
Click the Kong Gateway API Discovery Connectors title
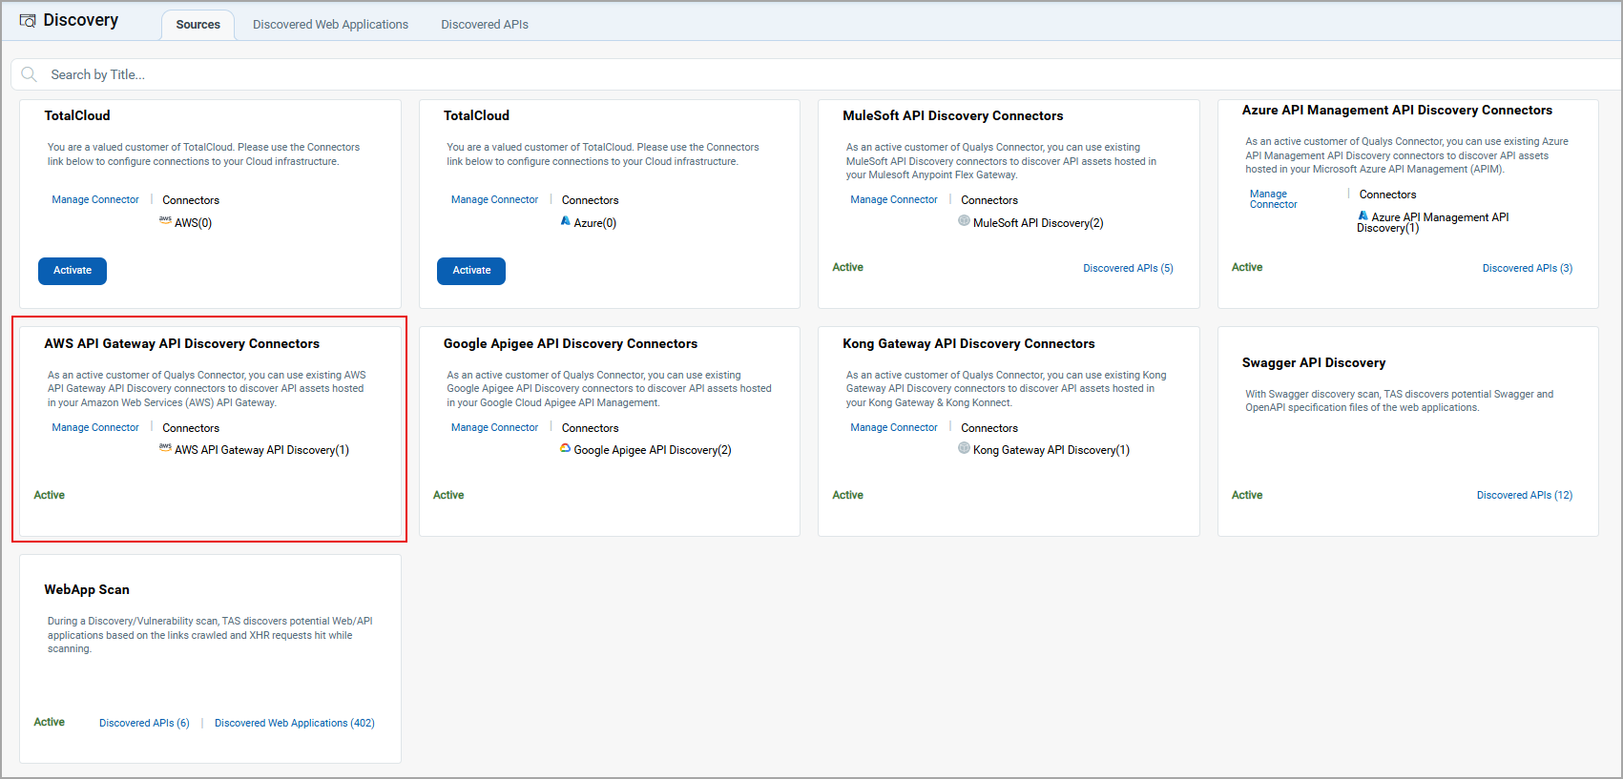[x=968, y=343]
